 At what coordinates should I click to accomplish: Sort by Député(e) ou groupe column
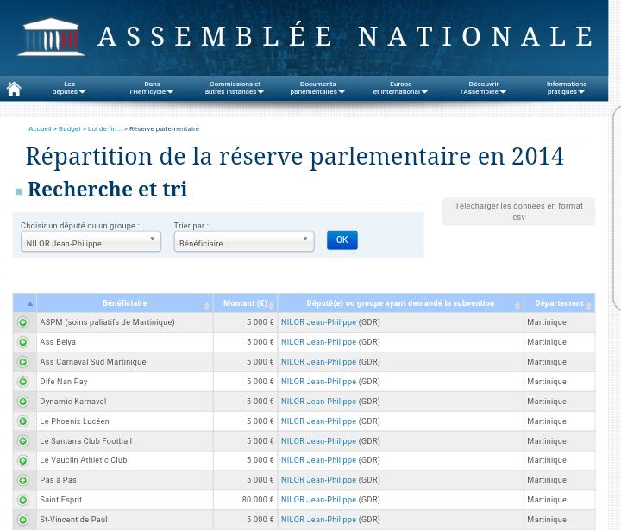[400, 303]
